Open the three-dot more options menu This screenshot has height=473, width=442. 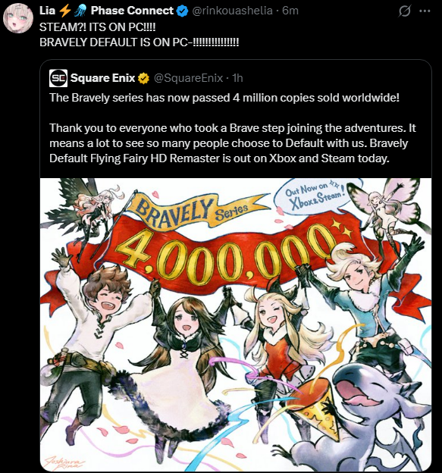(x=425, y=11)
